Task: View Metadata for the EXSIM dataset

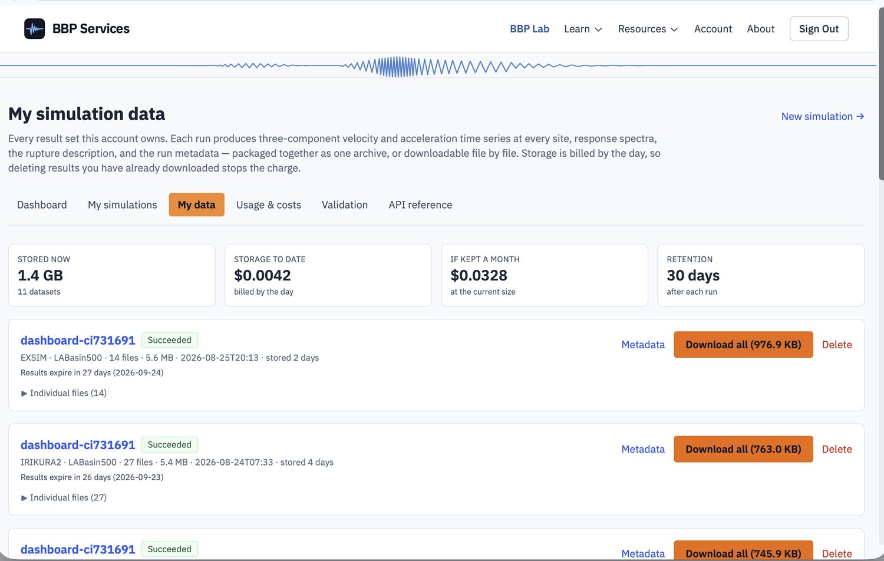Action: pos(643,345)
